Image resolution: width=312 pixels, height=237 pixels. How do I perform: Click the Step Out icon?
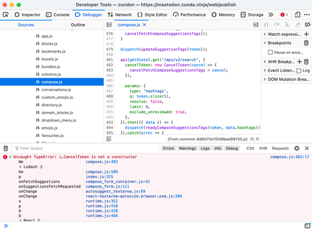[x=298, y=25]
